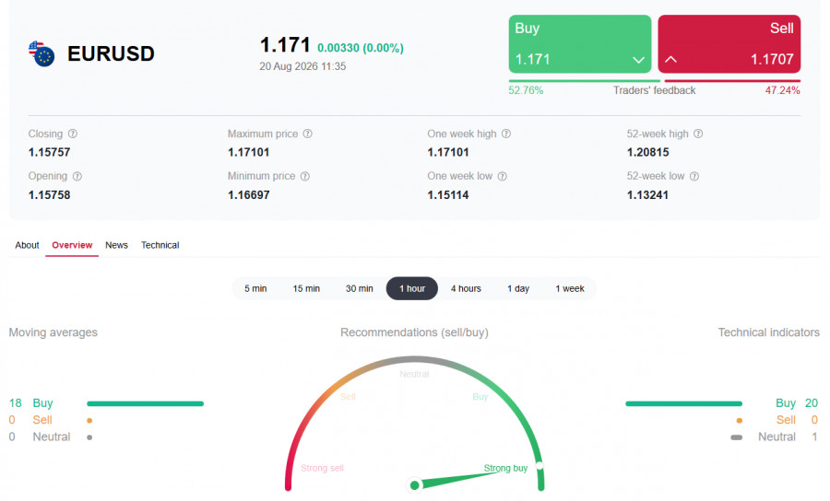Image resolution: width=830 pixels, height=501 pixels.
Task: Click the Technical indicators Buy progress bar
Action: [684, 403]
